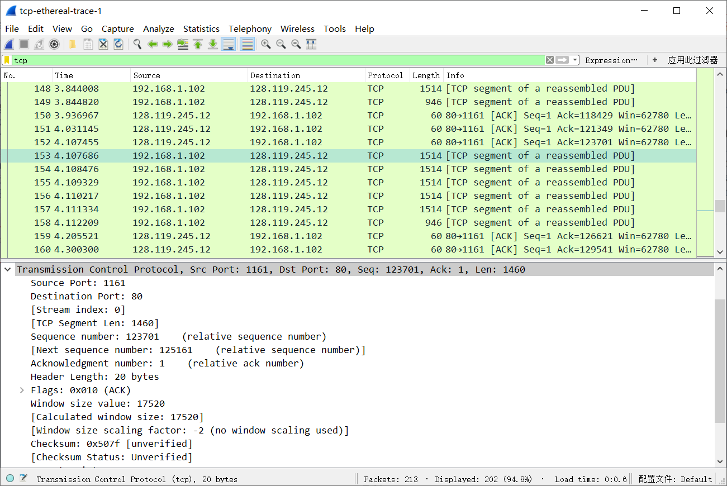Open the Wireless menu
Image resolution: width=727 pixels, height=486 pixels.
pos(297,28)
